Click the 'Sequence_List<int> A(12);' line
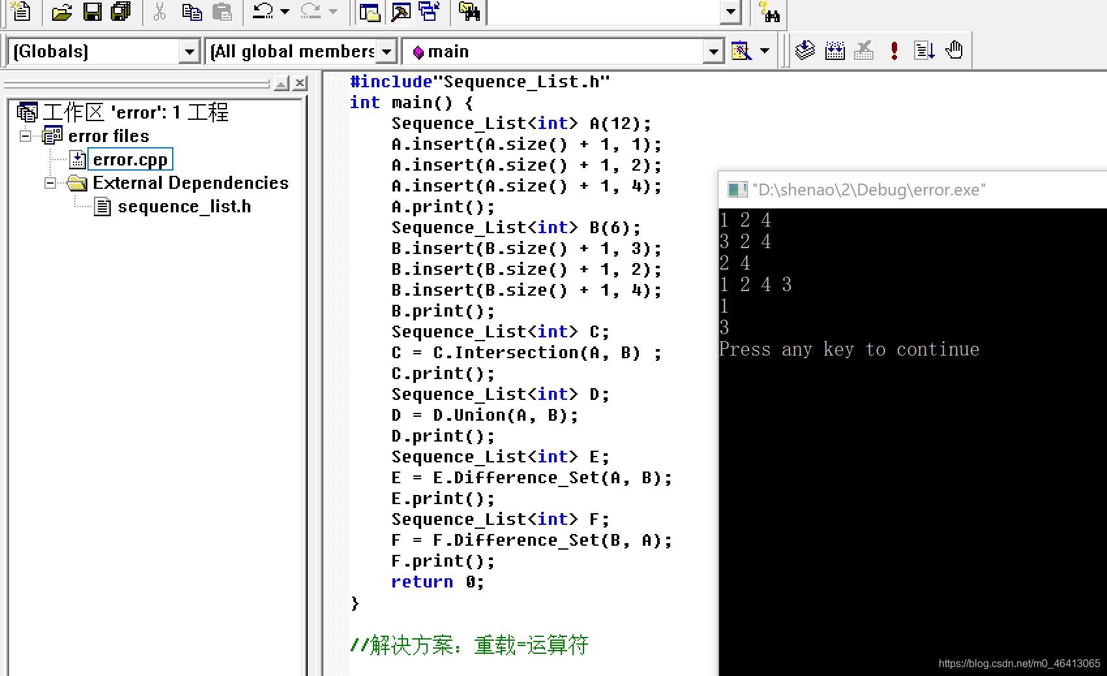Screen dimensions: 1107x676 (522, 123)
